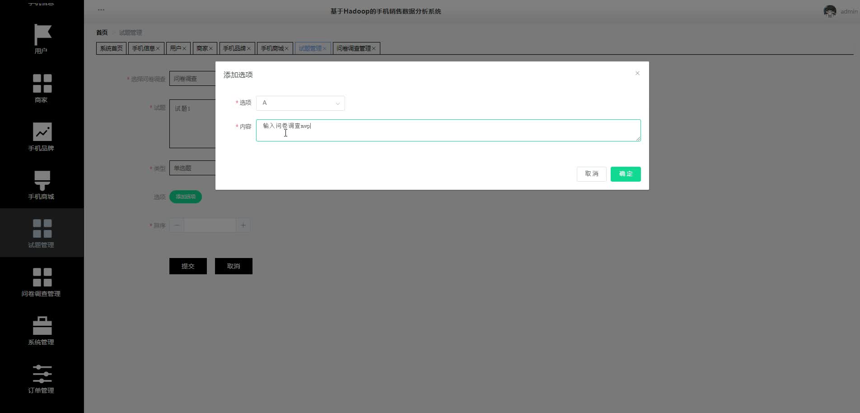Click 确定 to confirm the option
Viewport: 860px width, 413px height.
click(626, 174)
